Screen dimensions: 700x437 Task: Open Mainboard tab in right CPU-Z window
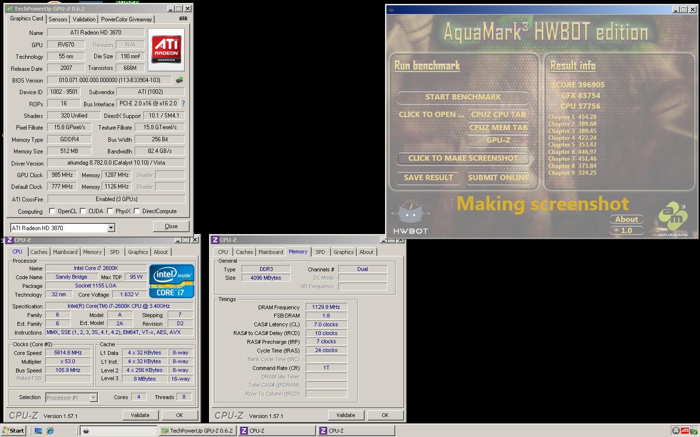pyautogui.click(x=271, y=252)
